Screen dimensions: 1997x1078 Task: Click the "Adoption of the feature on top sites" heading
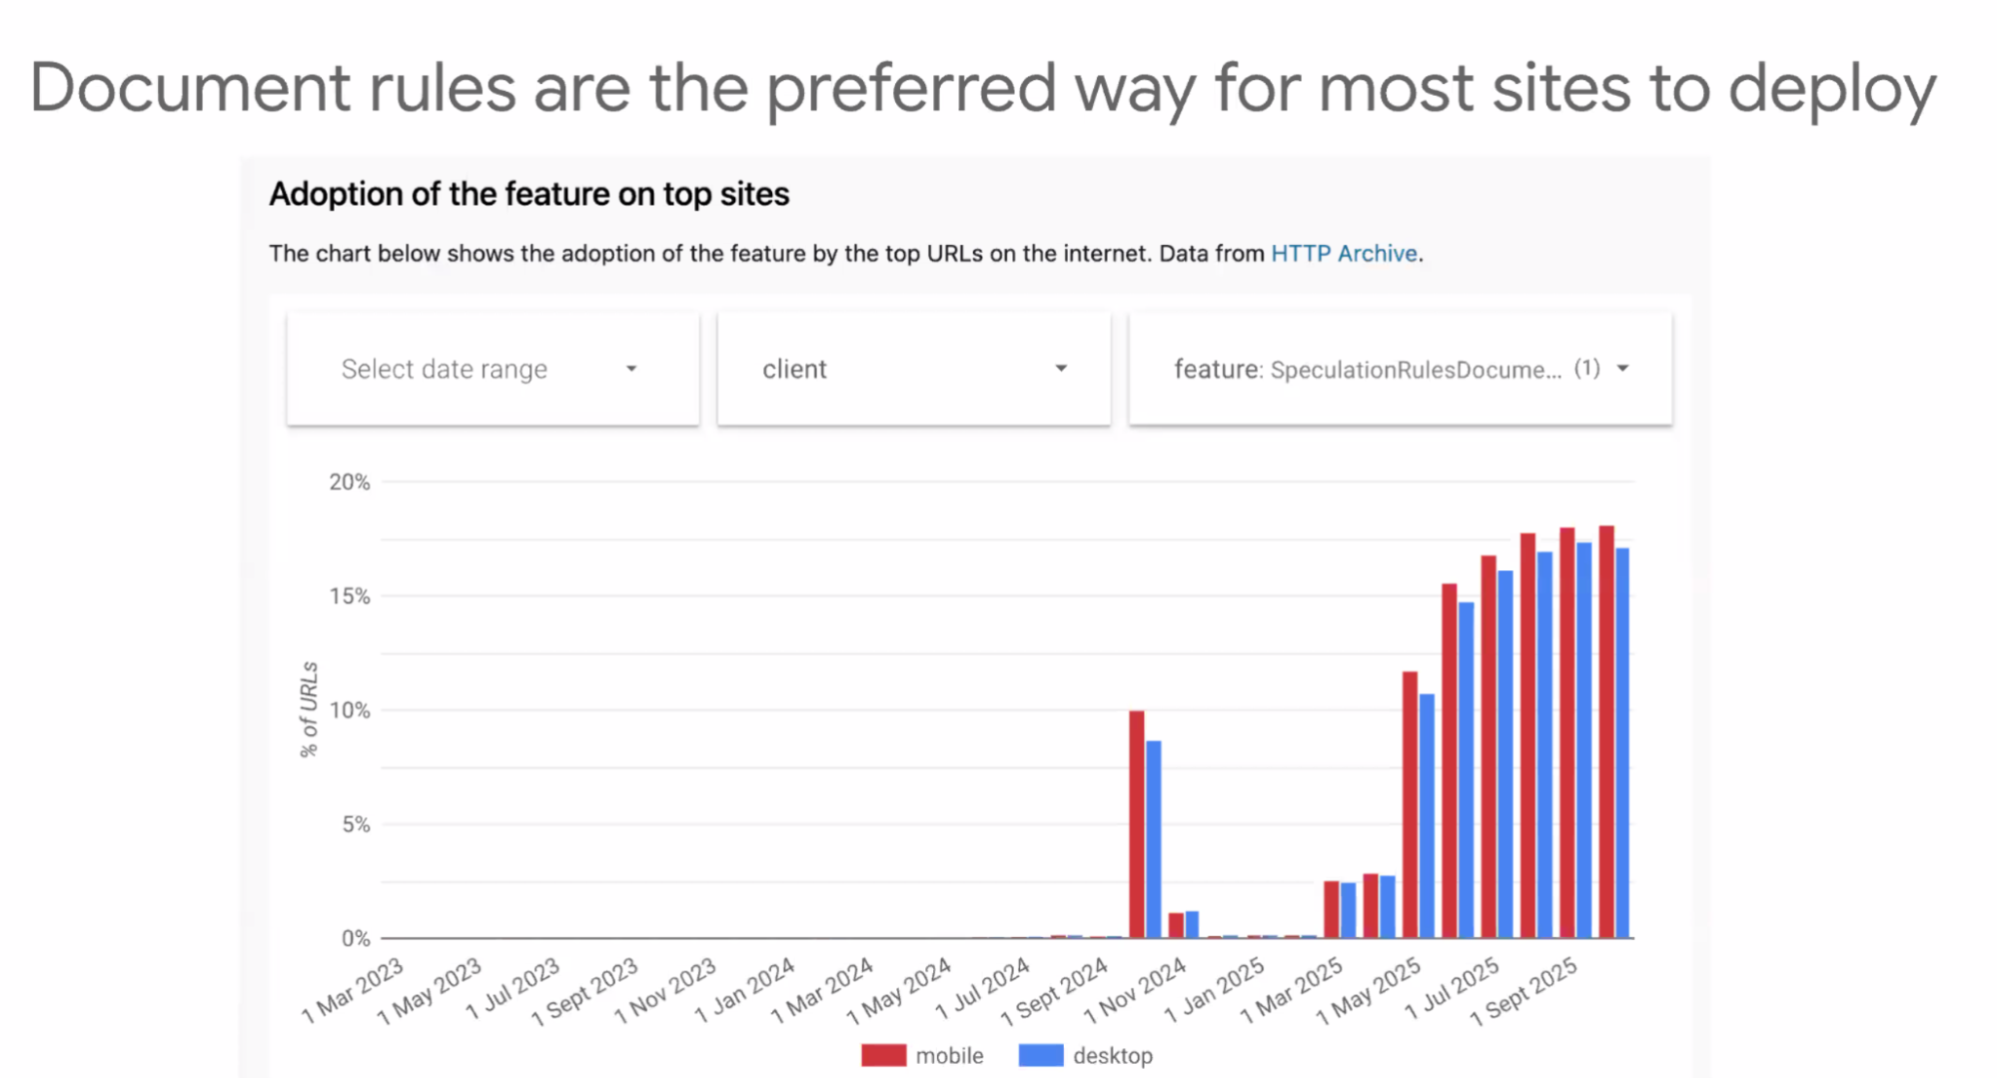[529, 194]
